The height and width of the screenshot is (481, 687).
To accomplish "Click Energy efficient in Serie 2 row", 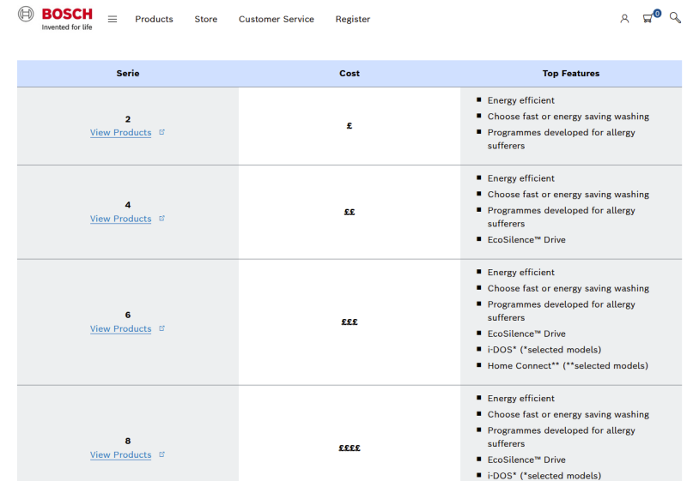I will click(521, 100).
